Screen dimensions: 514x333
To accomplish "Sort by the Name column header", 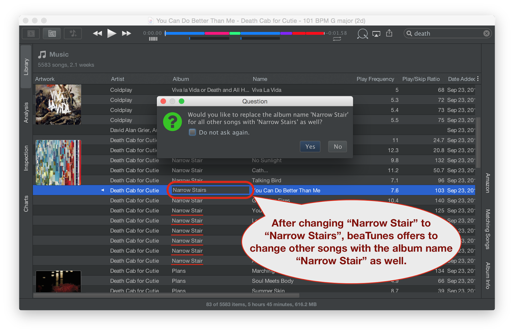I will (260, 79).
